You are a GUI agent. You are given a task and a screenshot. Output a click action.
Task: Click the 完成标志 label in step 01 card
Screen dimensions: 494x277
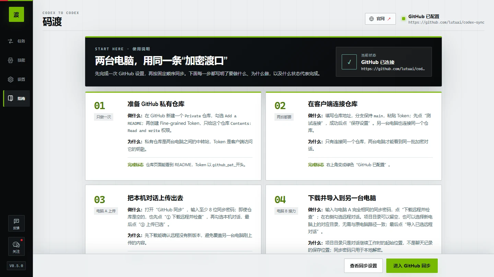tap(136, 165)
